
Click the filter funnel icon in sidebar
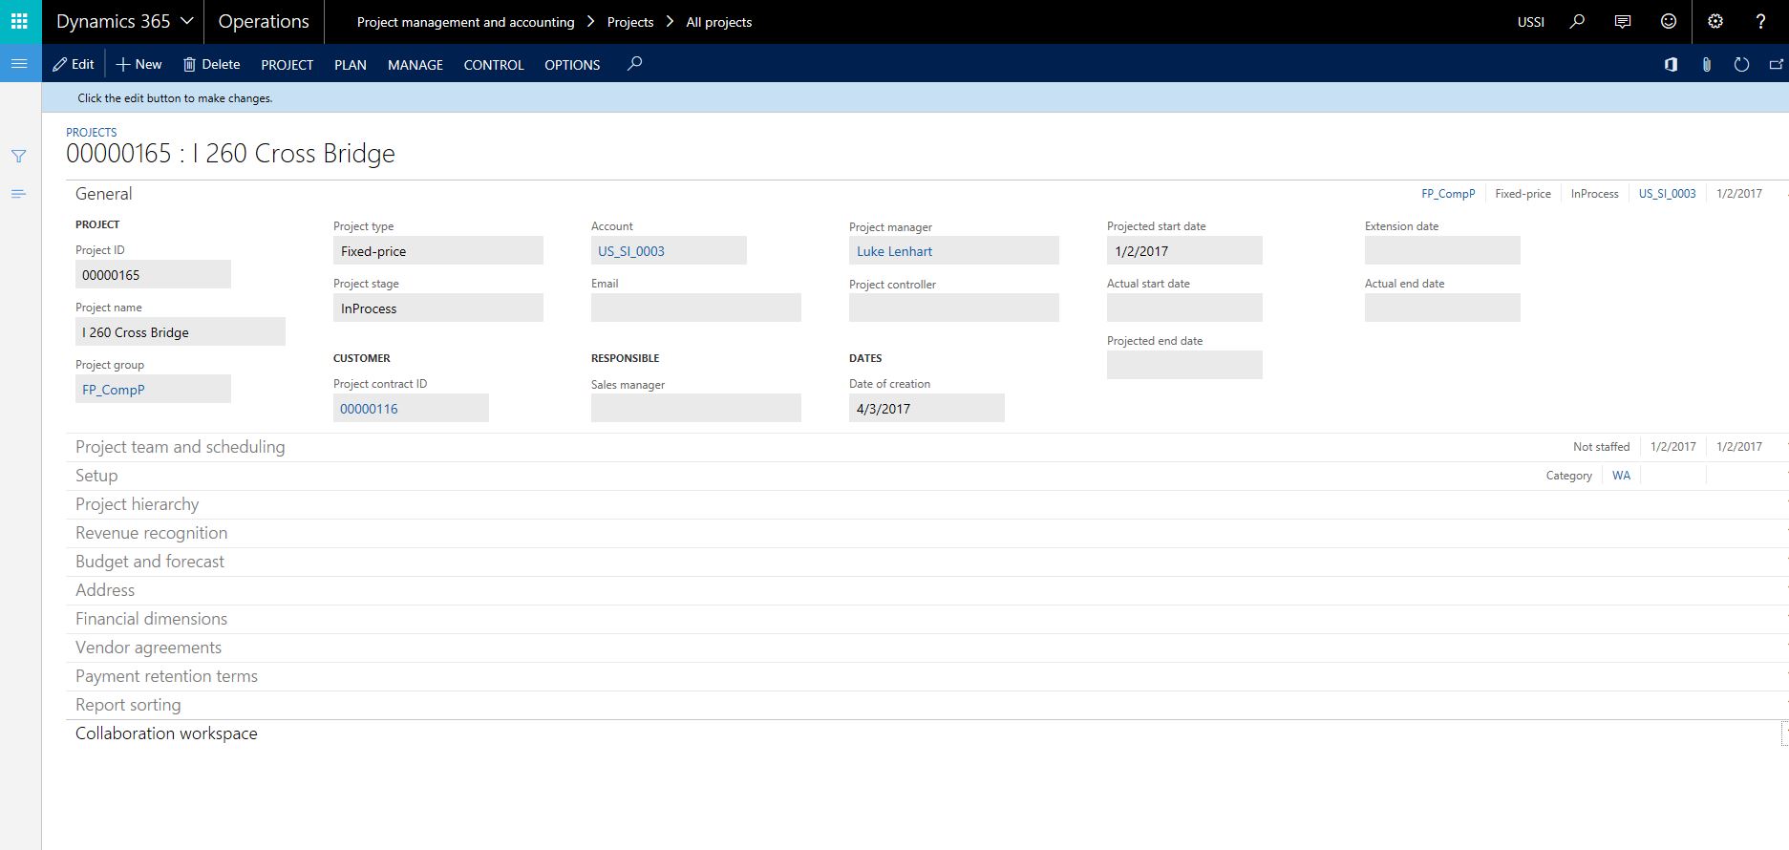(18, 156)
